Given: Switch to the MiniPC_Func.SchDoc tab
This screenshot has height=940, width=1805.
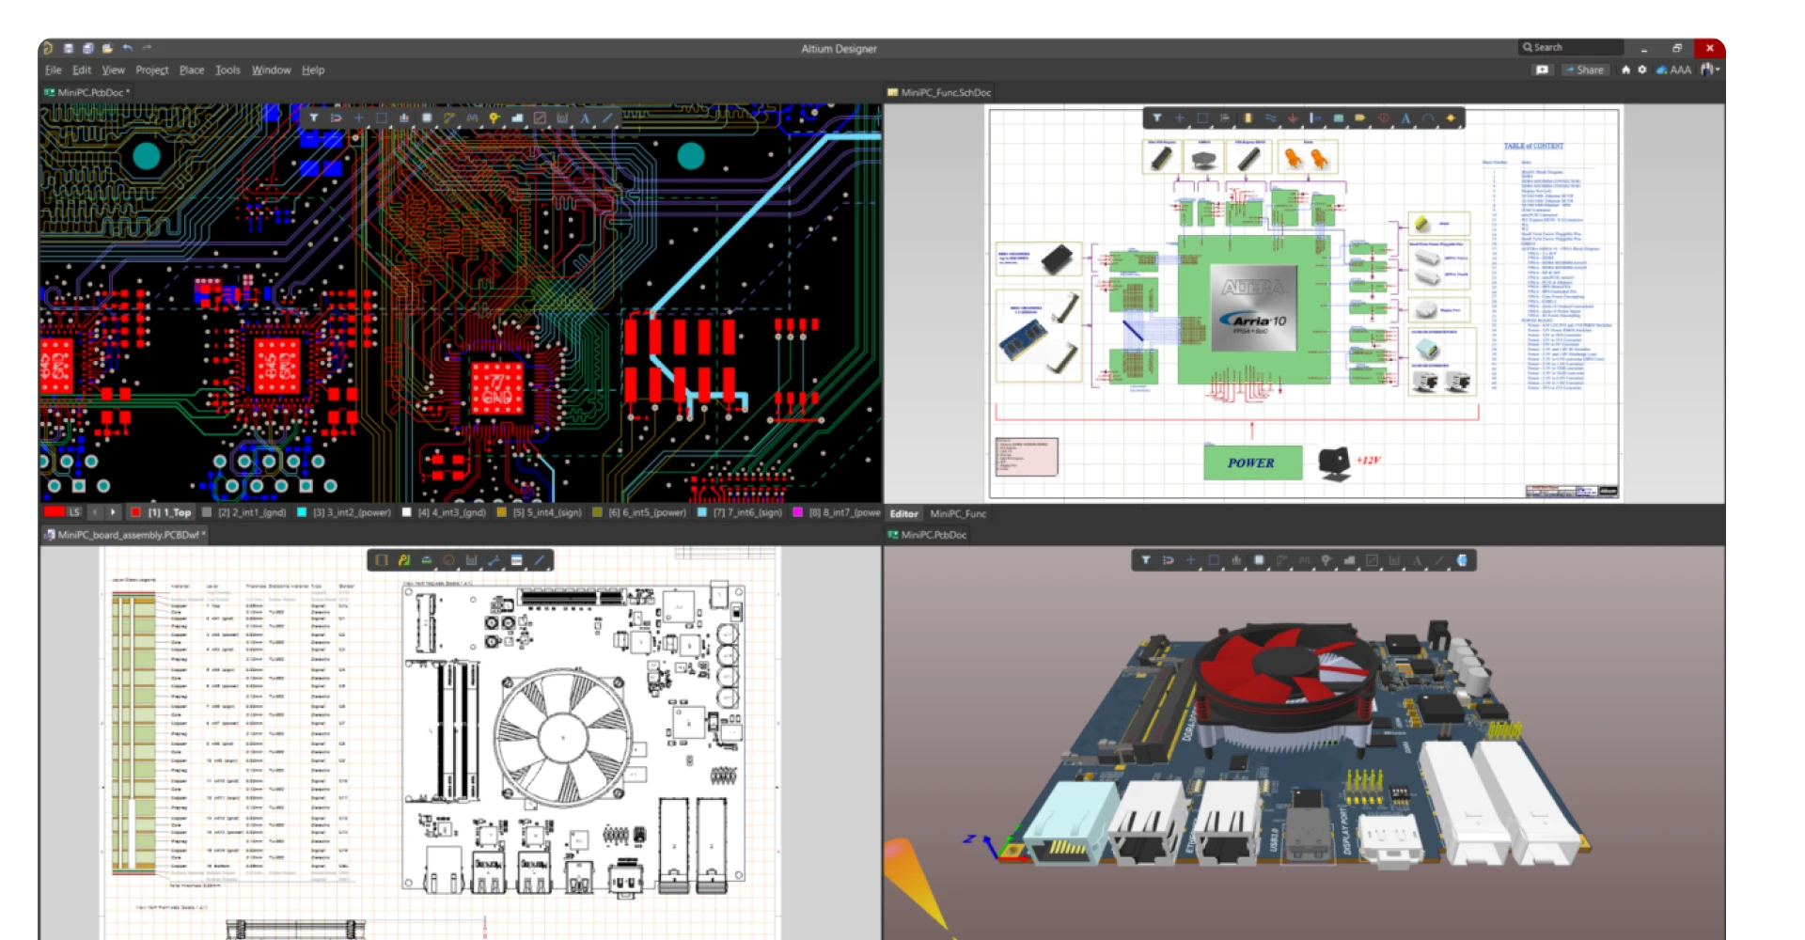Looking at the screenshot, I should click(940, 92).
